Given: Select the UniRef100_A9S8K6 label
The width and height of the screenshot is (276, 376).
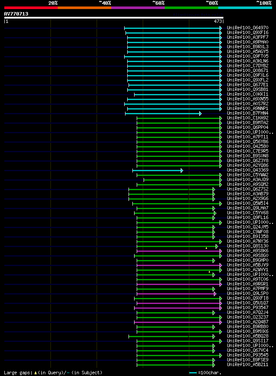Looking at the screenshot, I should coord(248,251).
